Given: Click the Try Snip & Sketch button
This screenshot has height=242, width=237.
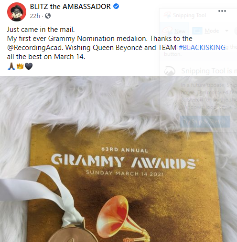Looking at the screenshot, I should coord(205,121).
